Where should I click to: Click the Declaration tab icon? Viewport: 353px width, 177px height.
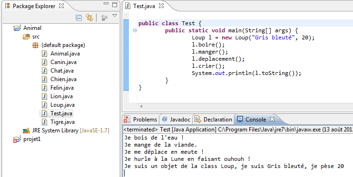[198, 120]
